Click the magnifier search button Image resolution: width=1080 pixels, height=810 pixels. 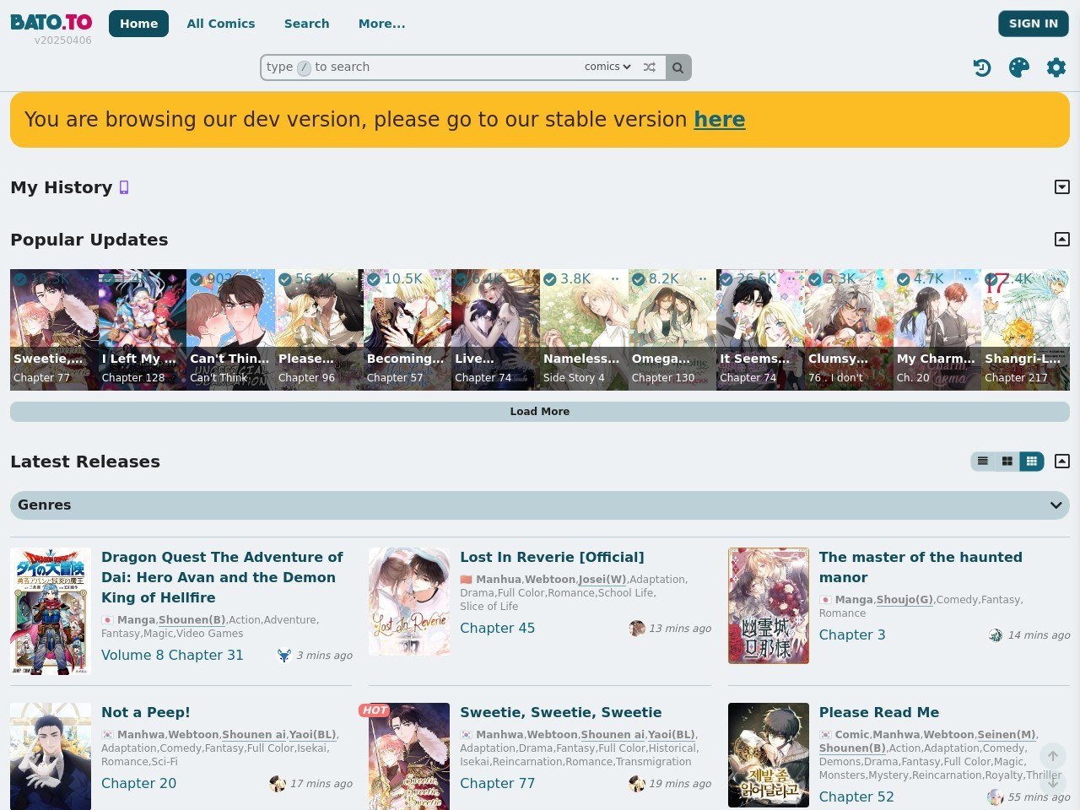tap(678, 67)
